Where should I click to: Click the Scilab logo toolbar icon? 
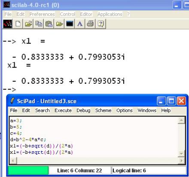tap(8, 24)
